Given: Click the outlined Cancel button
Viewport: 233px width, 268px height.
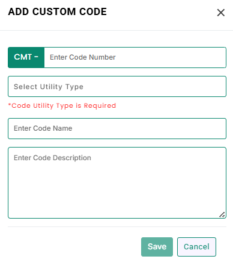Looking at the screenshot, I should click(x=196, y=247).
